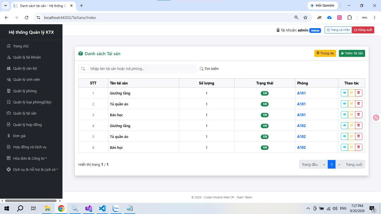Image resolution: width=381 pixels, height=214 pixels.
Task: Go to Trang cuối page
Action: (354, 164)
